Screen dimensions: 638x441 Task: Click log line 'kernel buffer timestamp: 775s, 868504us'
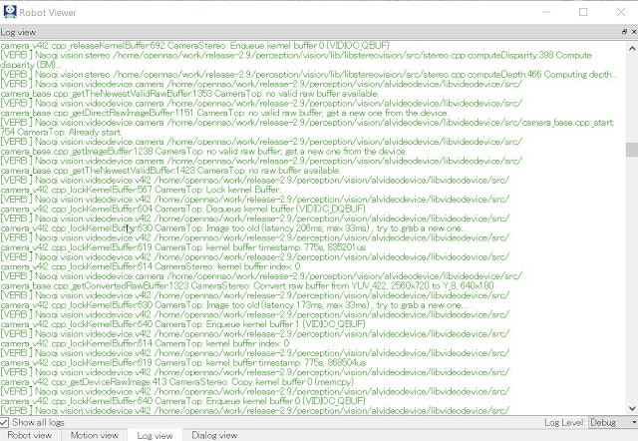[x=183, y=362]
